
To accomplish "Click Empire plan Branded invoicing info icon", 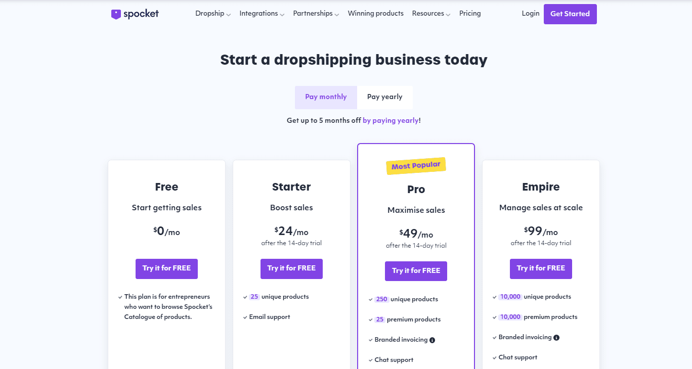I will (556, 338).
